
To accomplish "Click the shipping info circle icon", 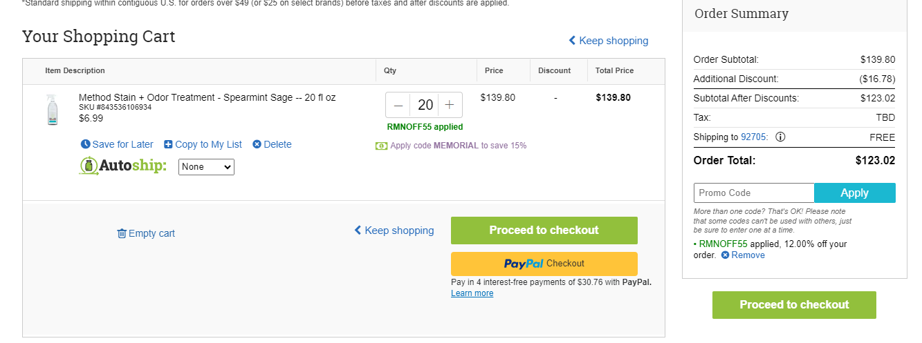I will (780, 137).
